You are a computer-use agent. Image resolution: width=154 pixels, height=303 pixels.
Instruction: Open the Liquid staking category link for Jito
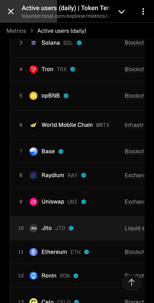click(x=134, y=228)
